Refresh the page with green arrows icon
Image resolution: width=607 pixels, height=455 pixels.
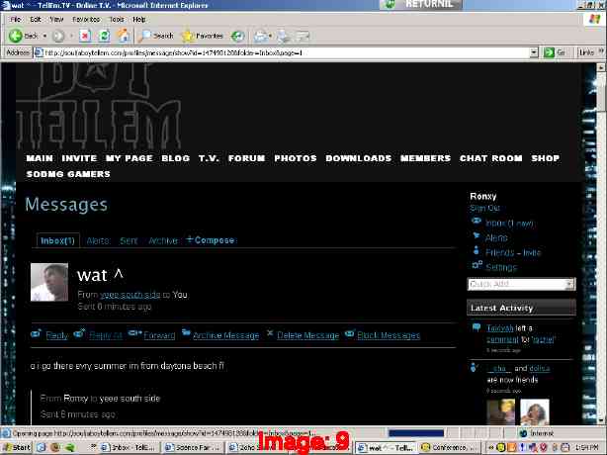tap(104, 36)
